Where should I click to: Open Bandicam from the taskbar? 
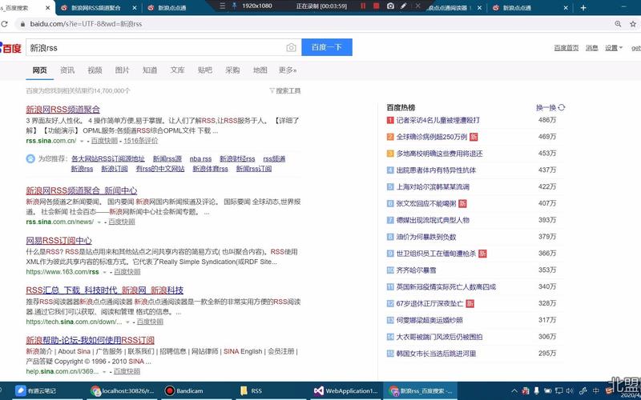click(183, 390)
